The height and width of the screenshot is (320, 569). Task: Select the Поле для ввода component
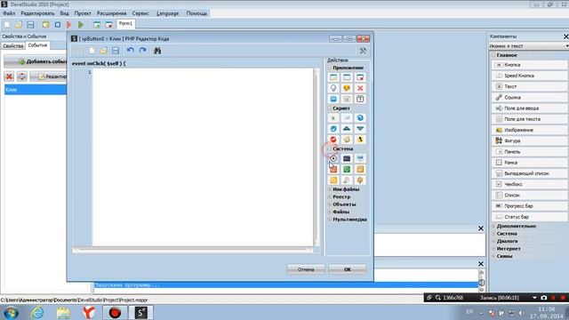(x=530, y=108)
